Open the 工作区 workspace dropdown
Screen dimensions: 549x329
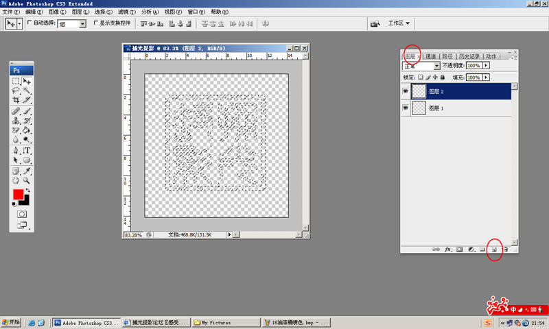399,23
